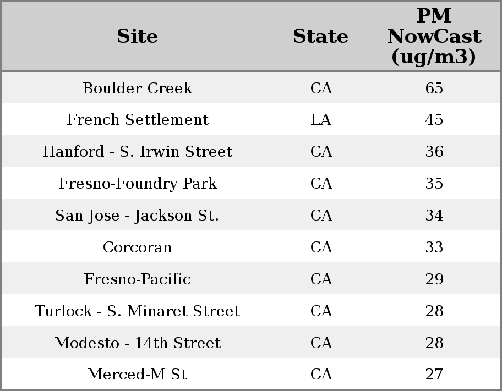Select the Merced-M St site cell
Viewport: 502px width, 391px height.
pyautogui.click(x=137, y=375)
